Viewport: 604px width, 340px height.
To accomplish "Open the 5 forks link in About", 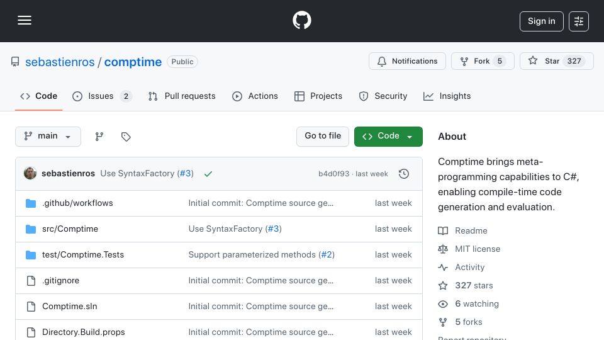I will pyautogui.click(x=468, y=322).
